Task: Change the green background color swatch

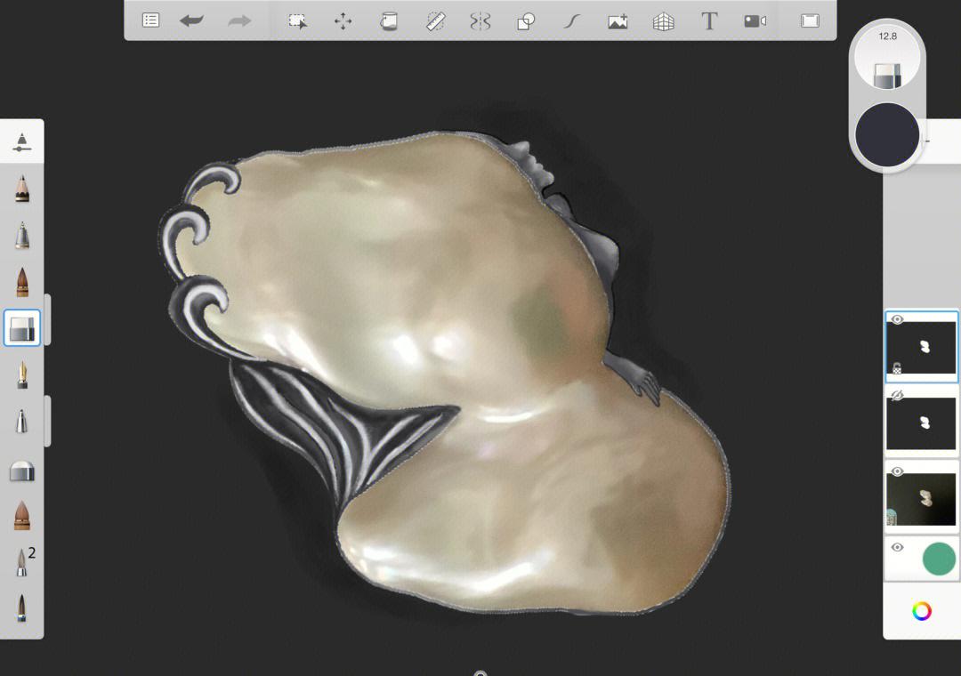Action: [x=939, y=559]
